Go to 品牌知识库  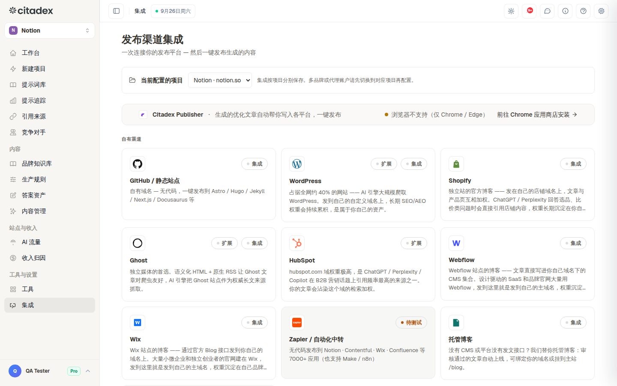coord(50,163)
